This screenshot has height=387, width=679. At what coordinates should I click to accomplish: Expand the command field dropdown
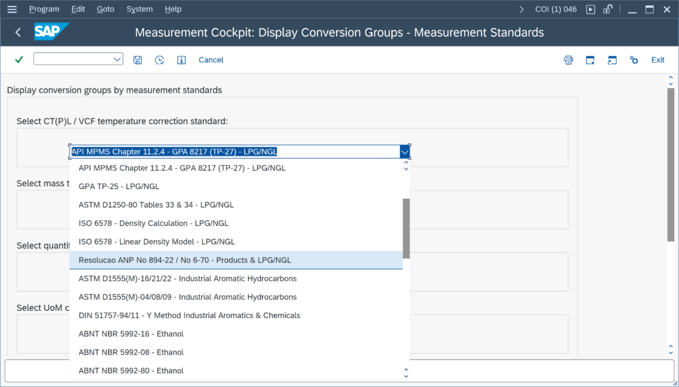click(x=117, y=60)
